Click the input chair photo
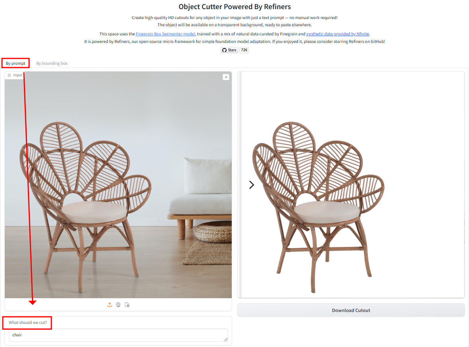 (x=118, y=184)
